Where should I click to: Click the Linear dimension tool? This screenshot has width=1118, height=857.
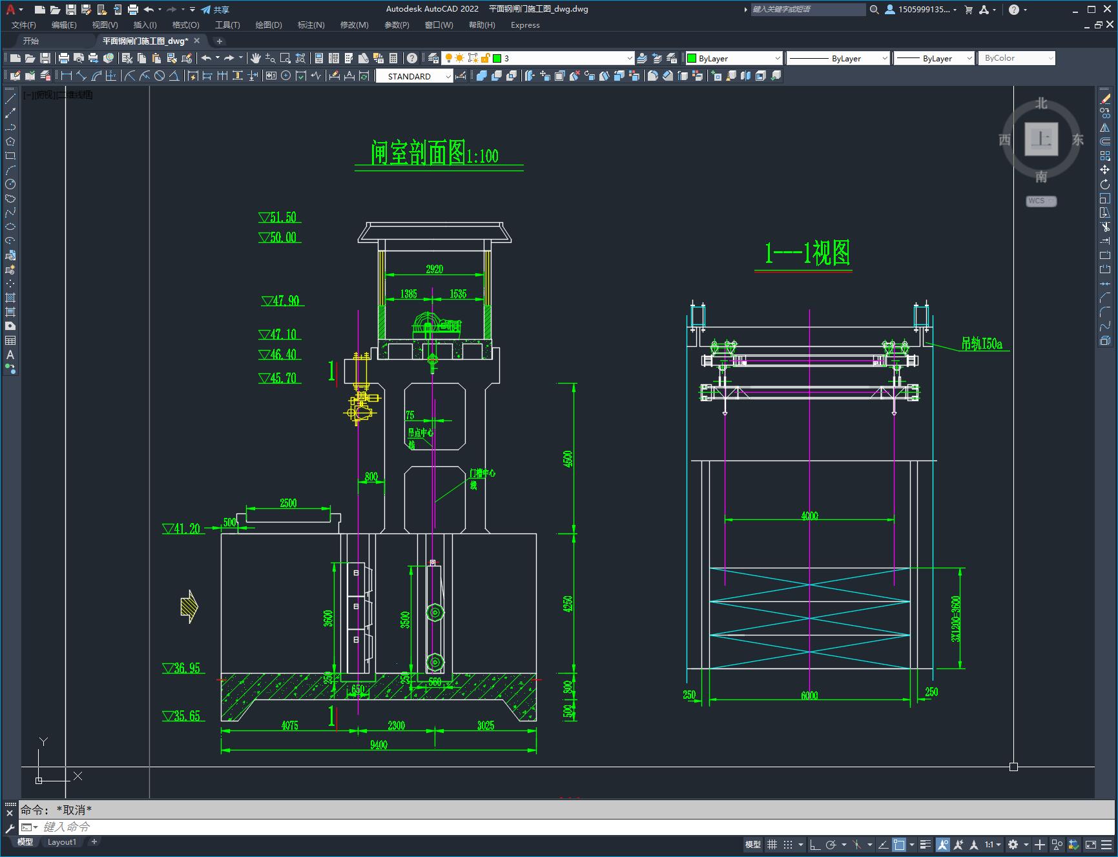(x=67, y=76)
